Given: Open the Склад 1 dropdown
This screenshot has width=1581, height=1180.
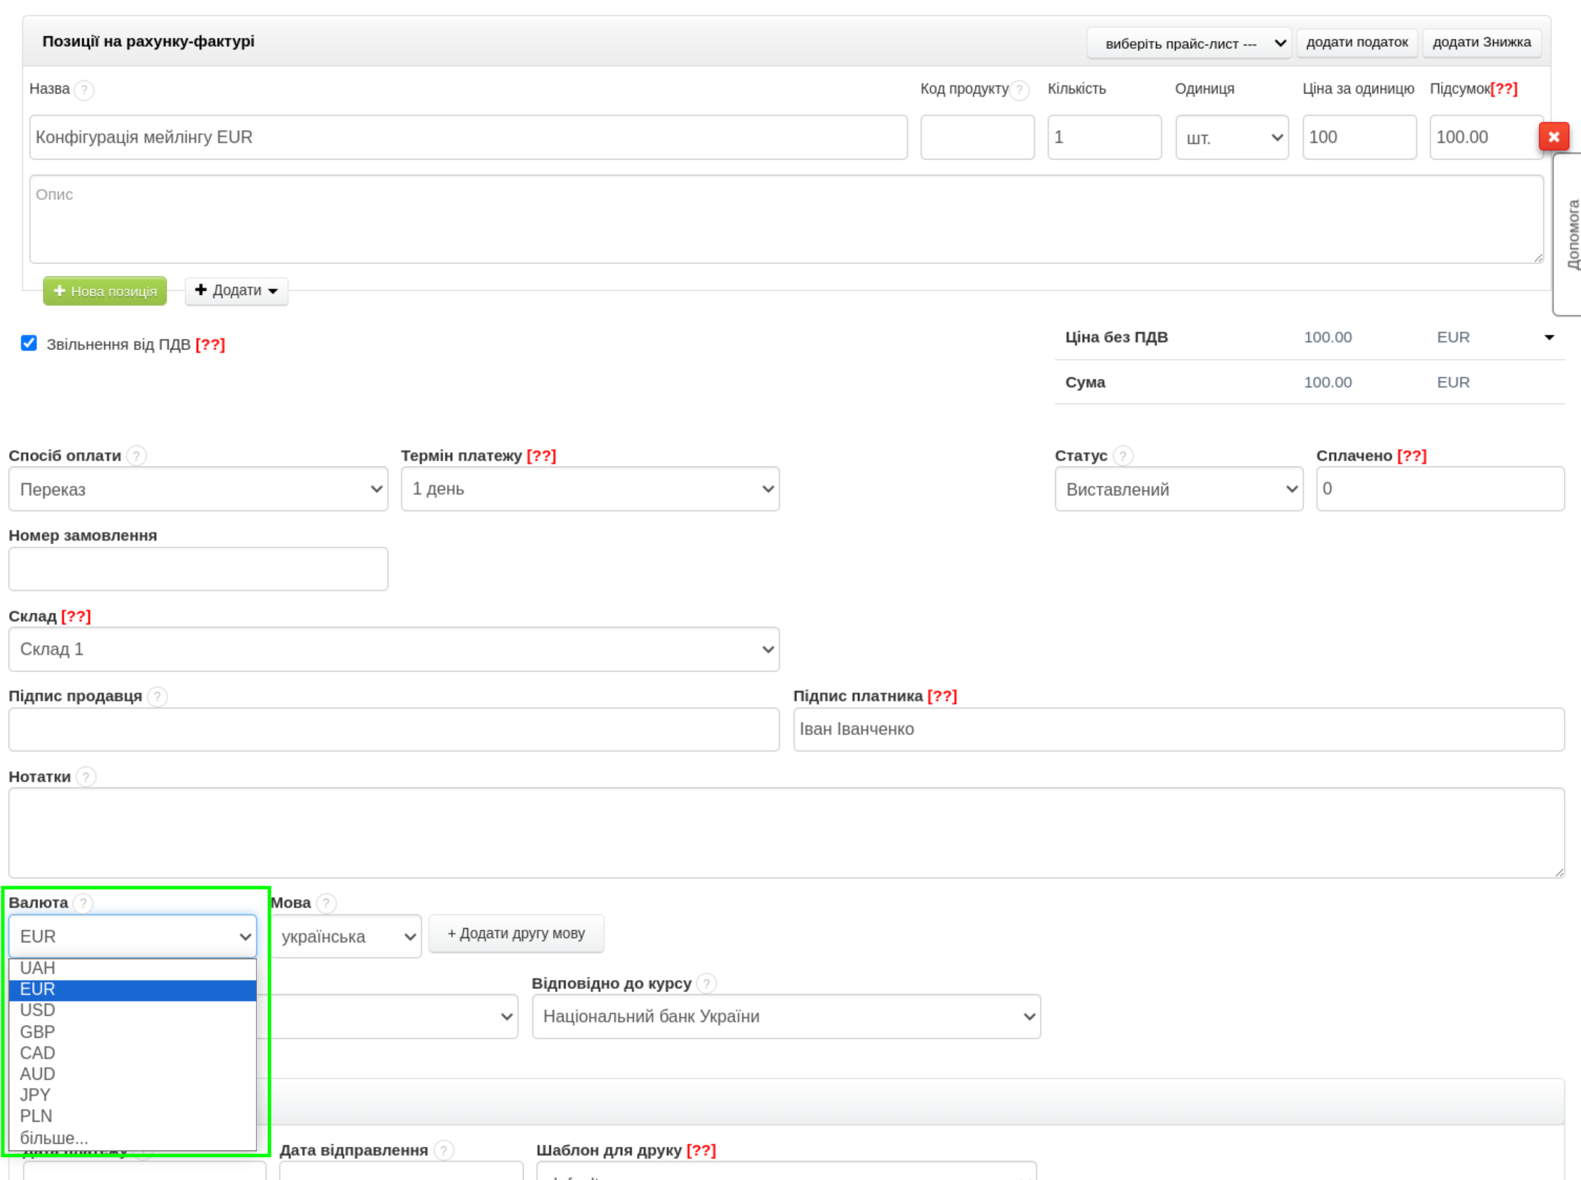Looking at the screenshot, I should pos(393,649).
